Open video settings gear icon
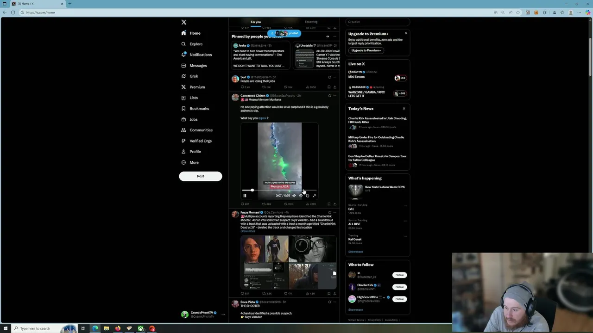 301,196
